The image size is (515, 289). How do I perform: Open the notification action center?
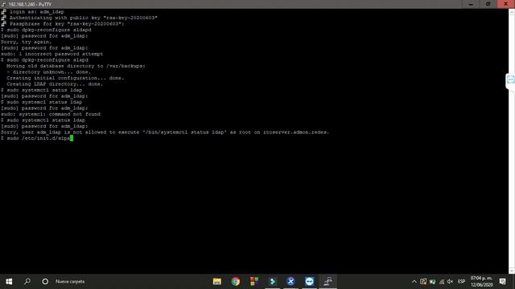click(502, 282)
